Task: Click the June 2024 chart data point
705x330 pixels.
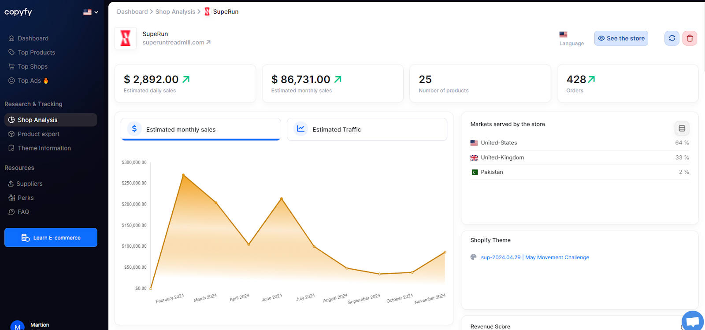Action: [x=282, y=198]
